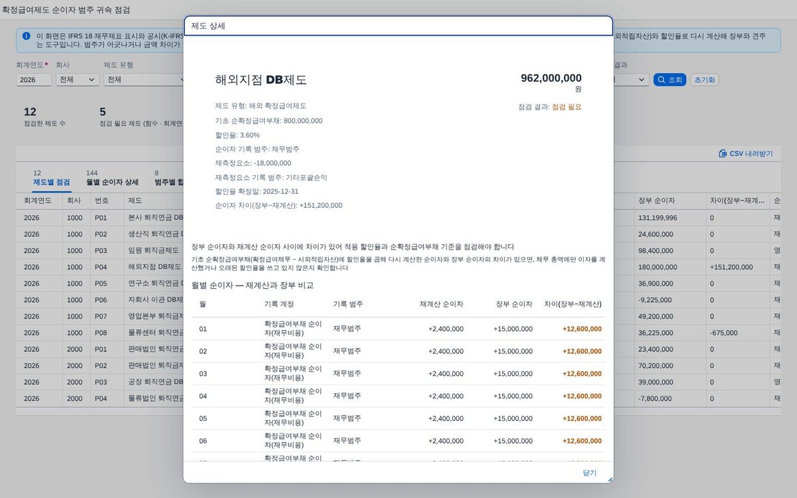
Task: Click the 재측정요소: -18,000,000 line
Action: coord(253,163)
